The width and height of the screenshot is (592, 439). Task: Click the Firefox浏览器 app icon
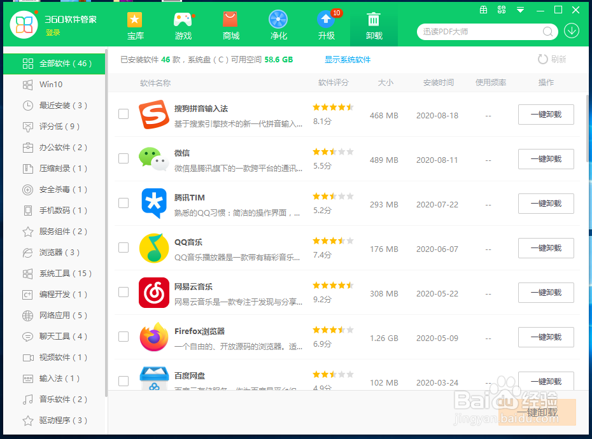(153, 337)
